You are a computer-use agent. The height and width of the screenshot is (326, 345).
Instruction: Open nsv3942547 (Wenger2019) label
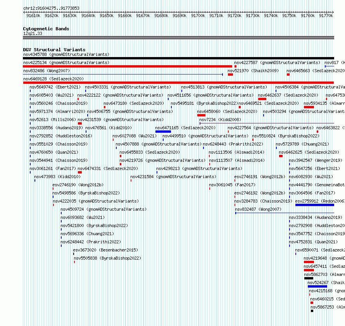click(x=316, y=160)
